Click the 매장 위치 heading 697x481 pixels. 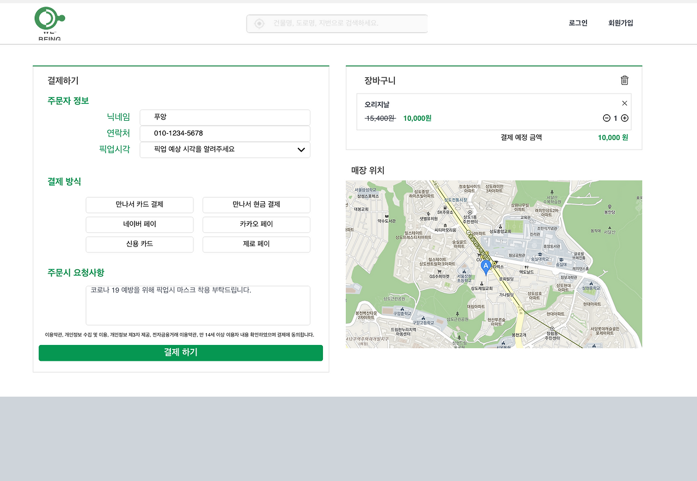coord(368,170)
